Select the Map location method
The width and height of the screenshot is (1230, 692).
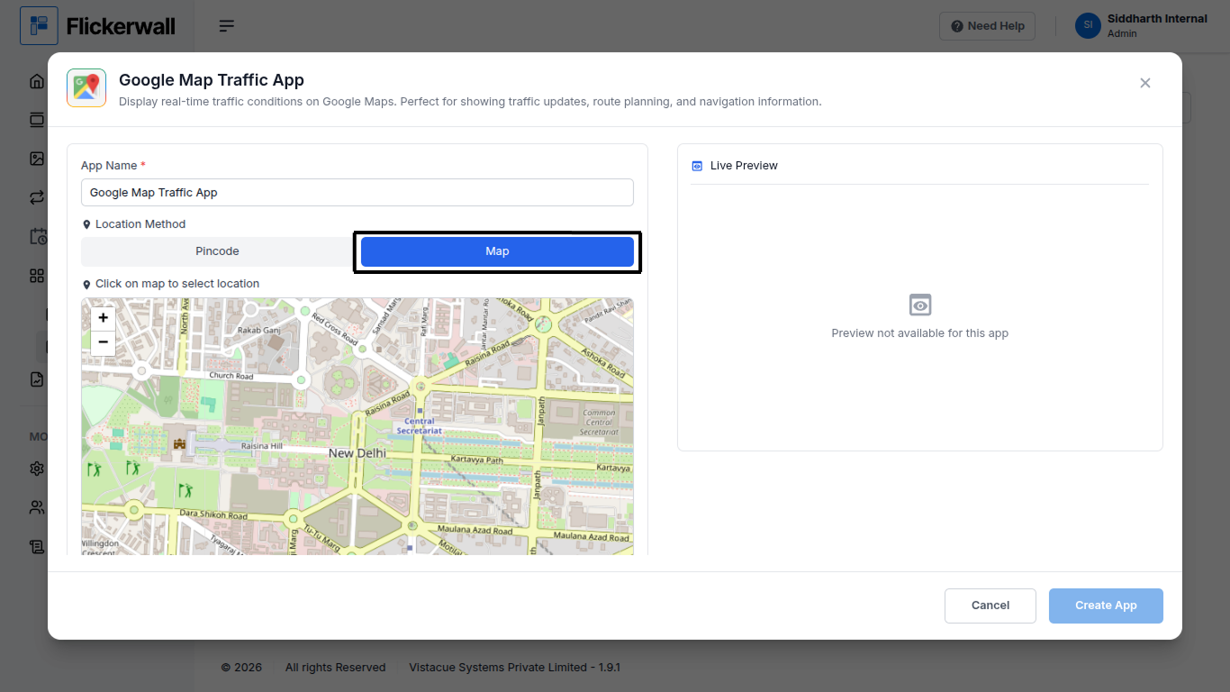coord(497,251)
